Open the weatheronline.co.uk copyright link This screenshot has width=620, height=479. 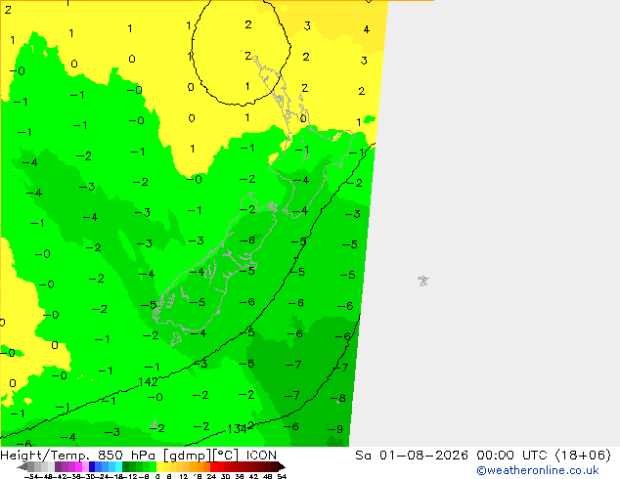538,470
